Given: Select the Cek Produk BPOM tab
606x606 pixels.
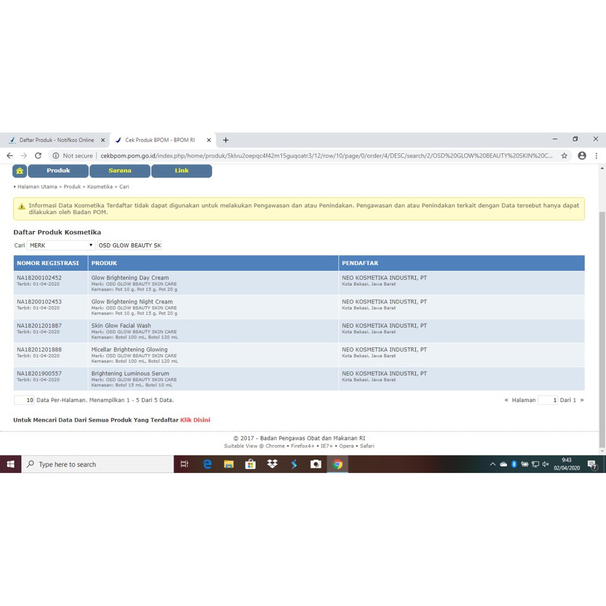Looking at the screenshot, I should click(x=160, y=140).
